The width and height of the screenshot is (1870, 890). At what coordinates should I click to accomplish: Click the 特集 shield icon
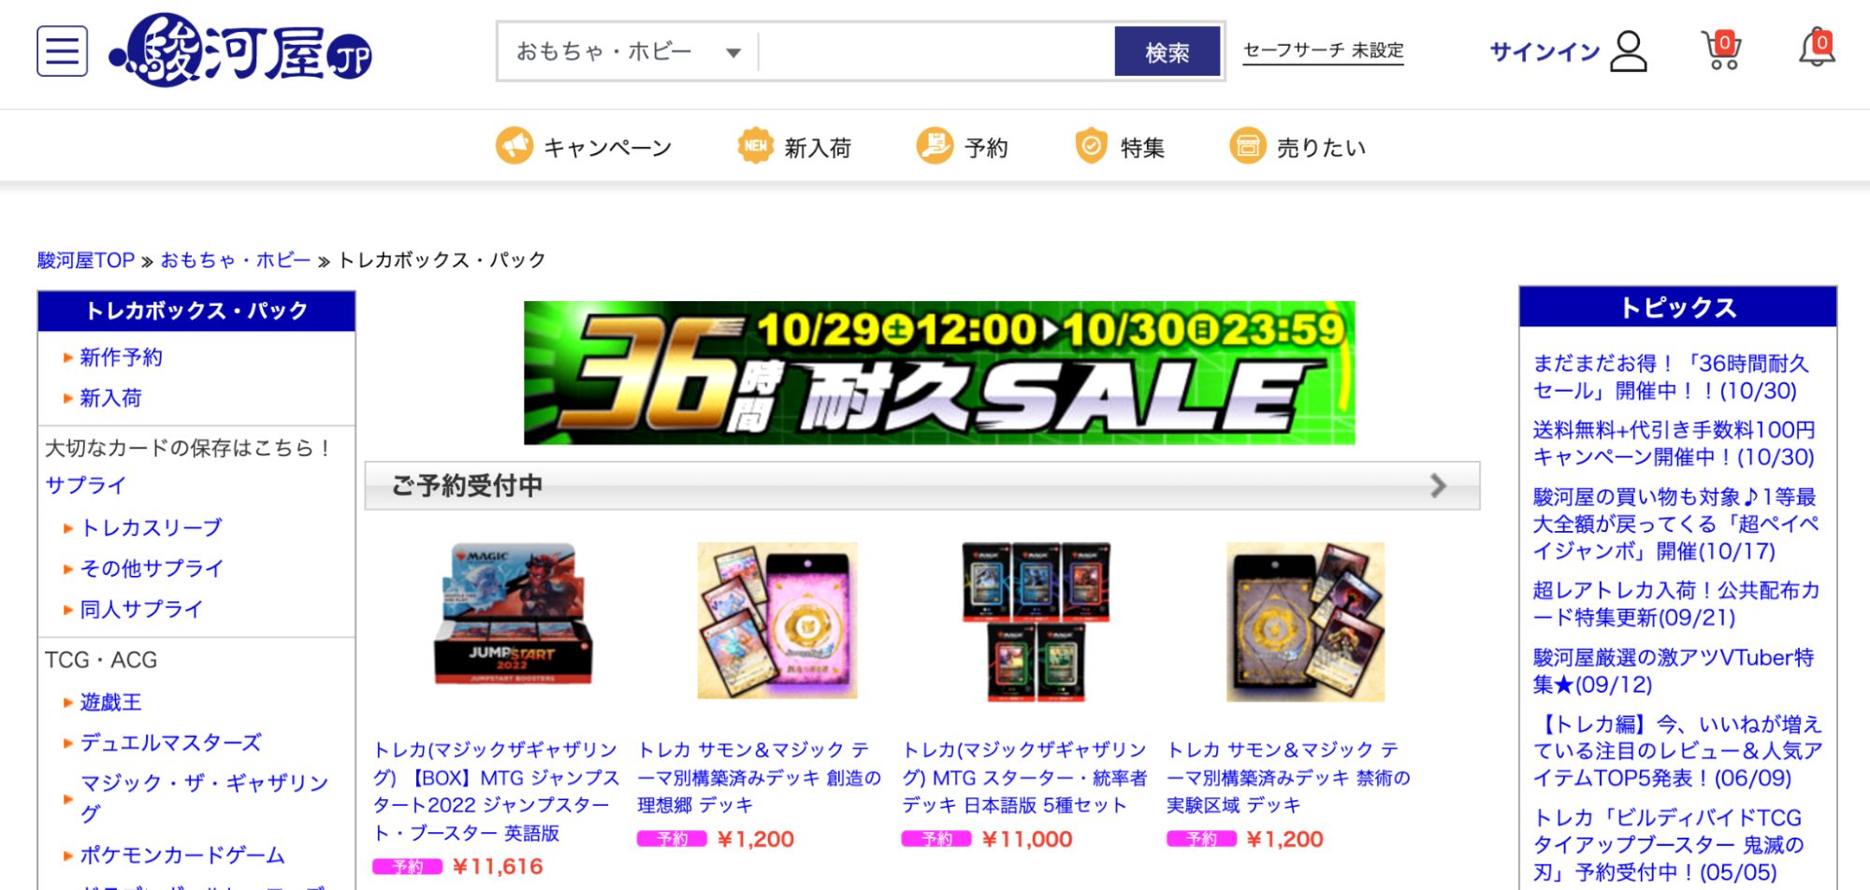[1091, 146]
